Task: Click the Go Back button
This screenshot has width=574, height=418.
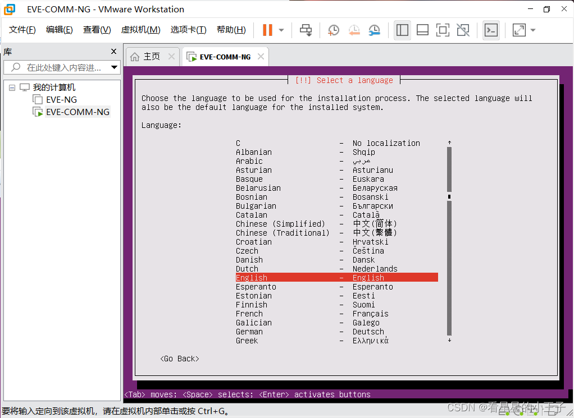Action: tap(179, 359)
